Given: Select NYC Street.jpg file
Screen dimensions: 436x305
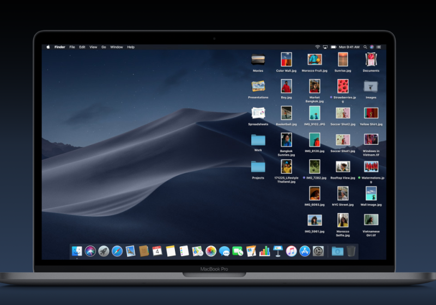Looking at the screenshot, I should click(343, 193).
